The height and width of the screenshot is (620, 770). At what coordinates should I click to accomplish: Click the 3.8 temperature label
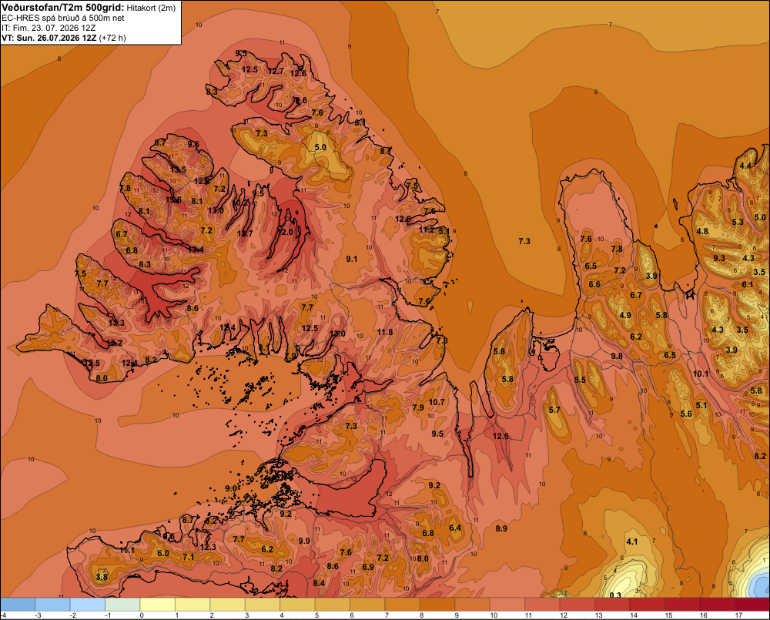point(102,577)
